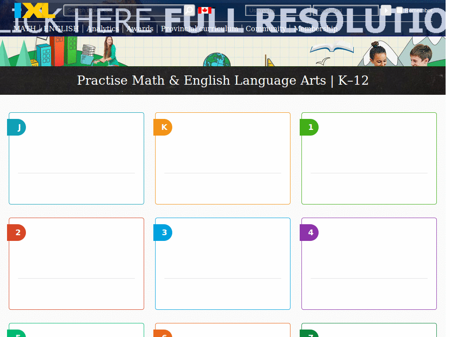Click the search magnifier icon
This screenshot has height=337, width=450.
[189, 10]
